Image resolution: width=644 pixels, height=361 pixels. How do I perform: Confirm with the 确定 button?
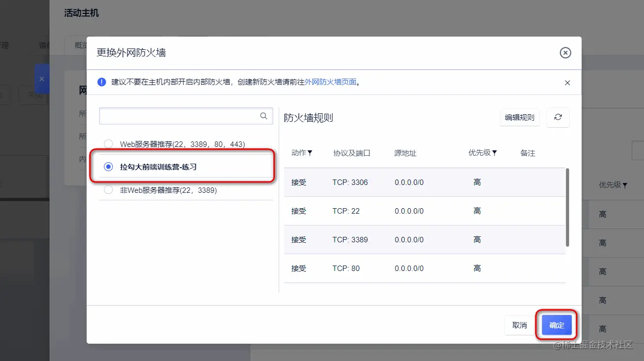[x=556, y=325]
